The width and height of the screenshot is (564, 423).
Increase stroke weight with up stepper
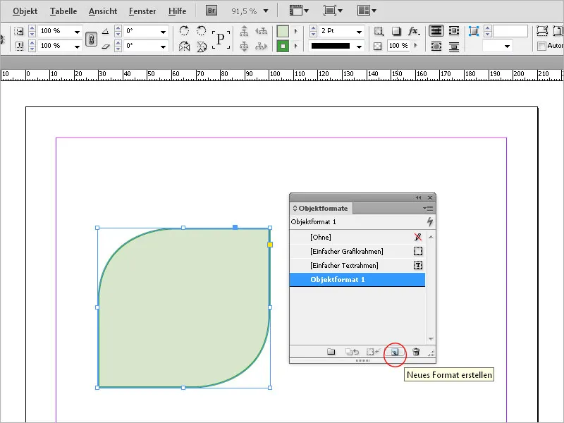313,28
